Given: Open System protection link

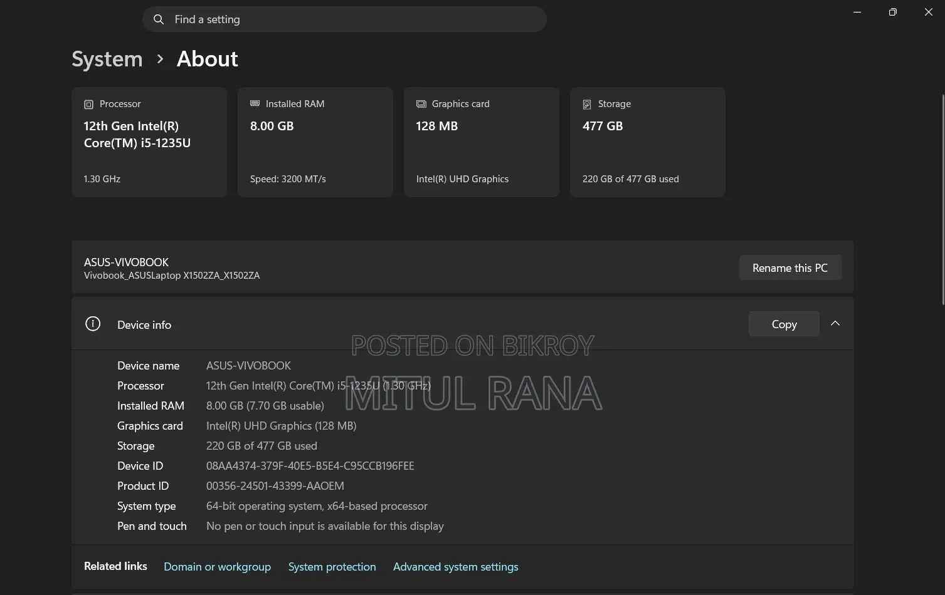Looking at the screenshot, I should 332,567.
